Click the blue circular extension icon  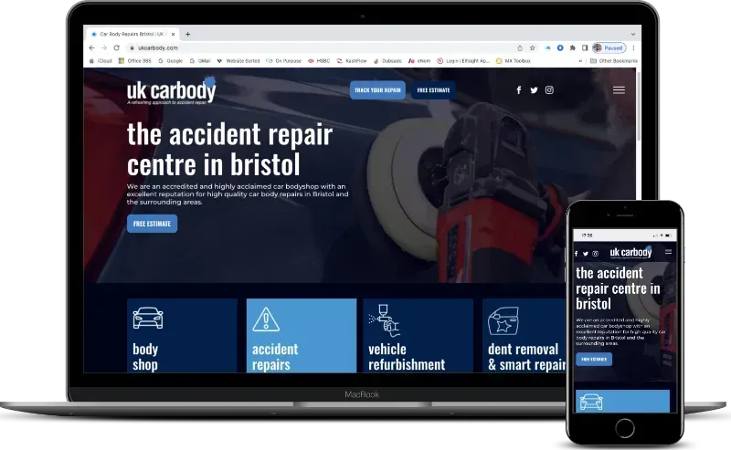point(560,47)
